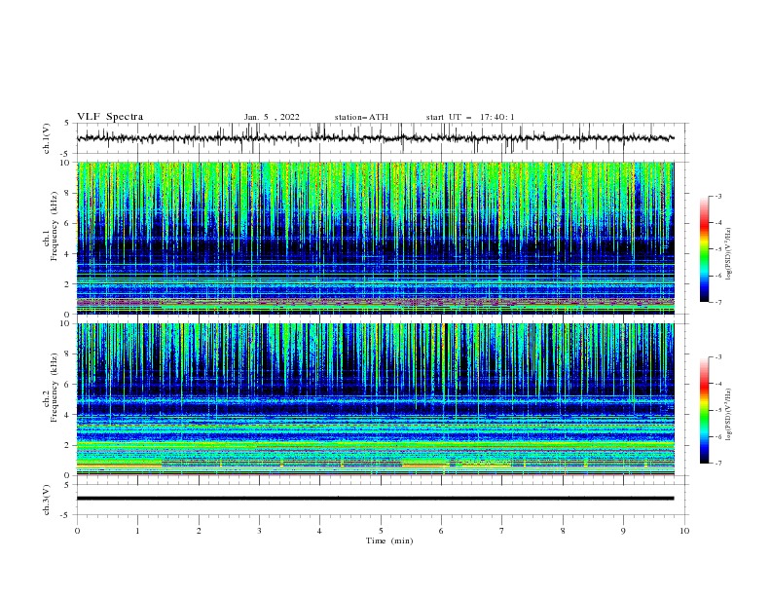Click inside the ch.2 spectrogram panel
The width and height of the screenshot is (771, 596).
click(375, 399)
